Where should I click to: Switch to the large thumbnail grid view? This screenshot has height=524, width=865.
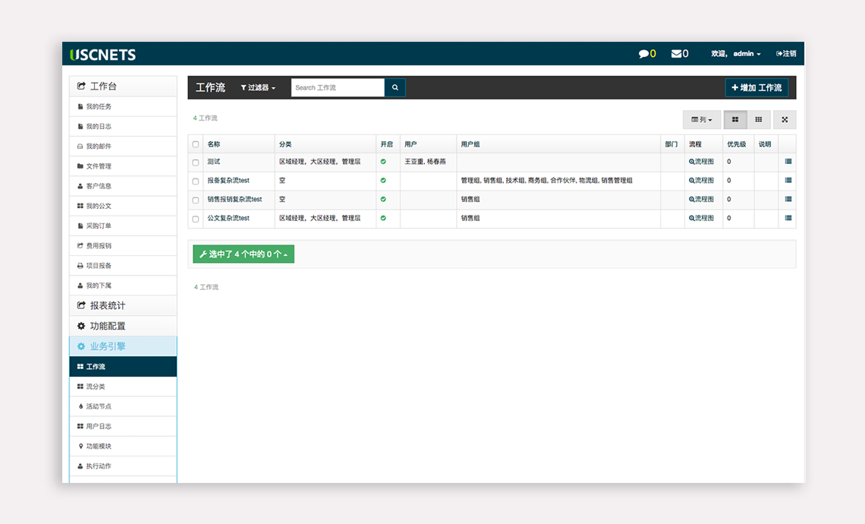pyautogui.click(x=735, y=120)
